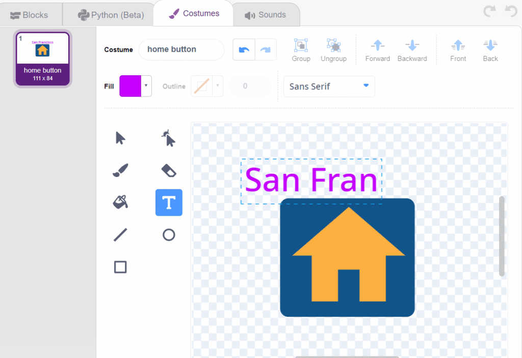The image size is (522, 358).
Task: Select the arrow Select tool
Action: (120, 138)
